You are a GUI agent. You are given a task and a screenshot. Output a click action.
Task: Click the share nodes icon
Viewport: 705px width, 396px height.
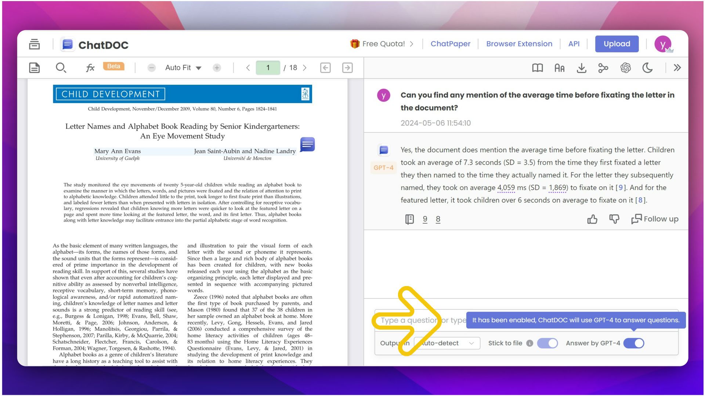click(603, 68)
